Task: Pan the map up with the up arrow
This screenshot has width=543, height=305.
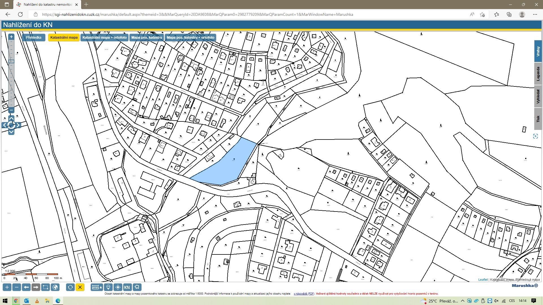Action: pyautogui.click(x=11, y=118)
